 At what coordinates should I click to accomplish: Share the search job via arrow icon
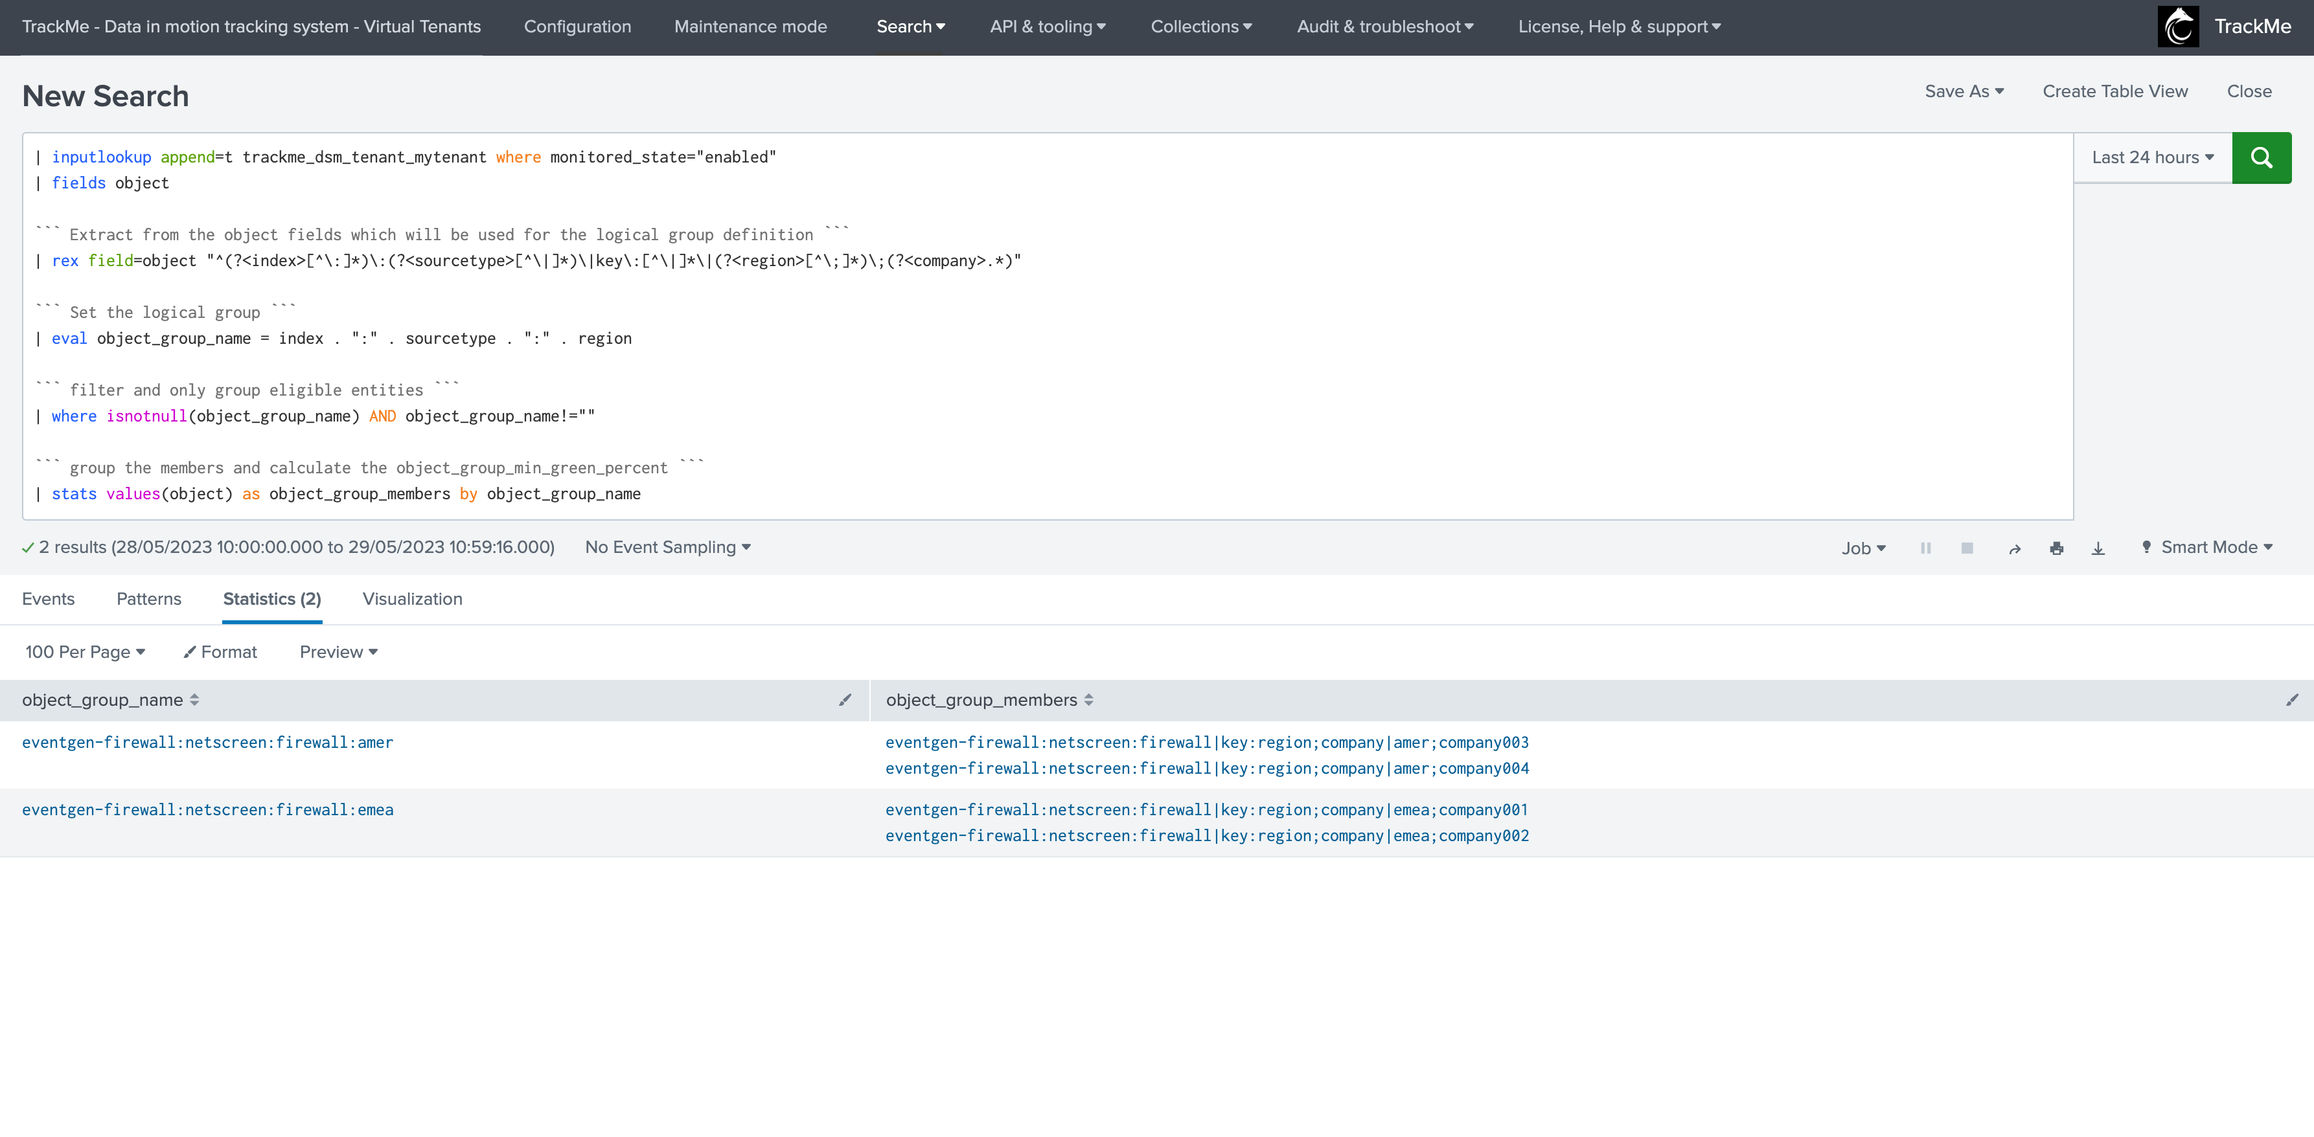tap(2015, 548)
